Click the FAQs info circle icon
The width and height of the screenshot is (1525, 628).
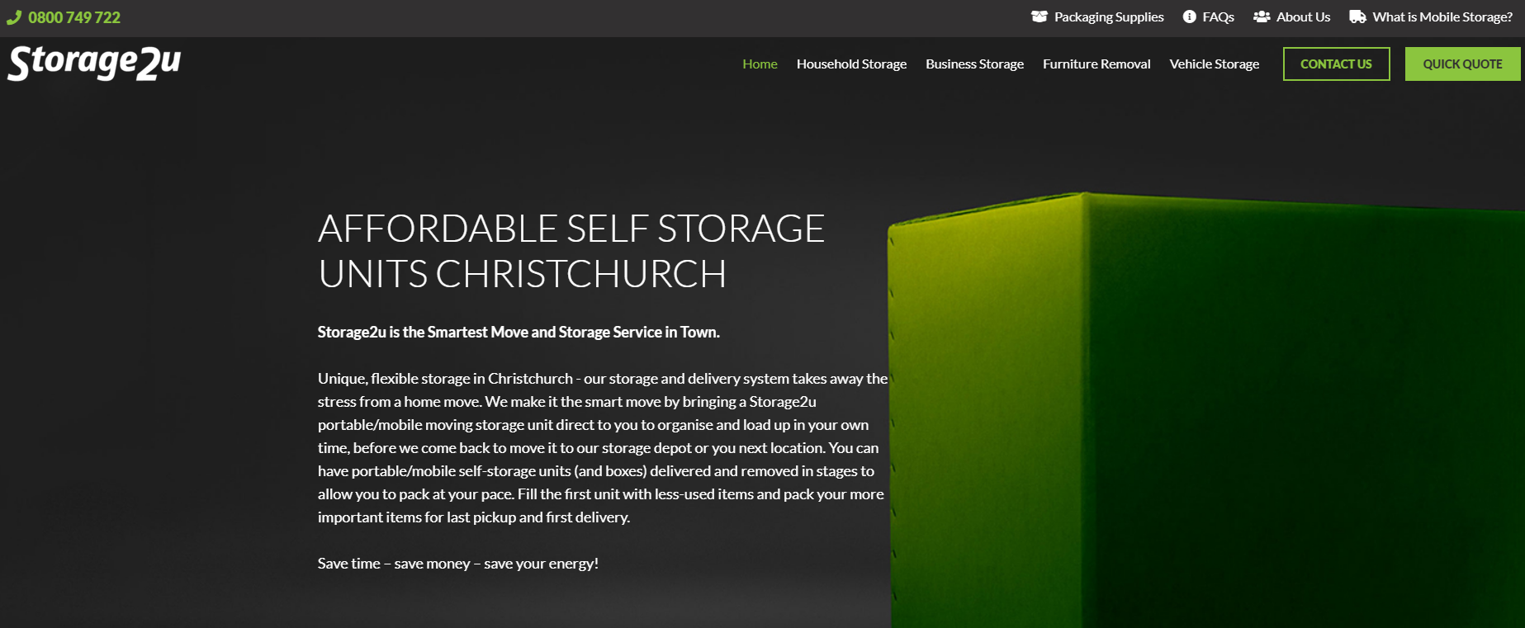[1189, 17]
